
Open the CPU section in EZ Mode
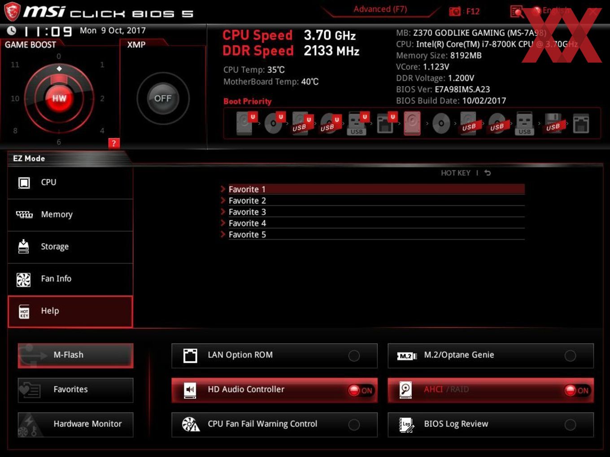click(x=70, y=183)
